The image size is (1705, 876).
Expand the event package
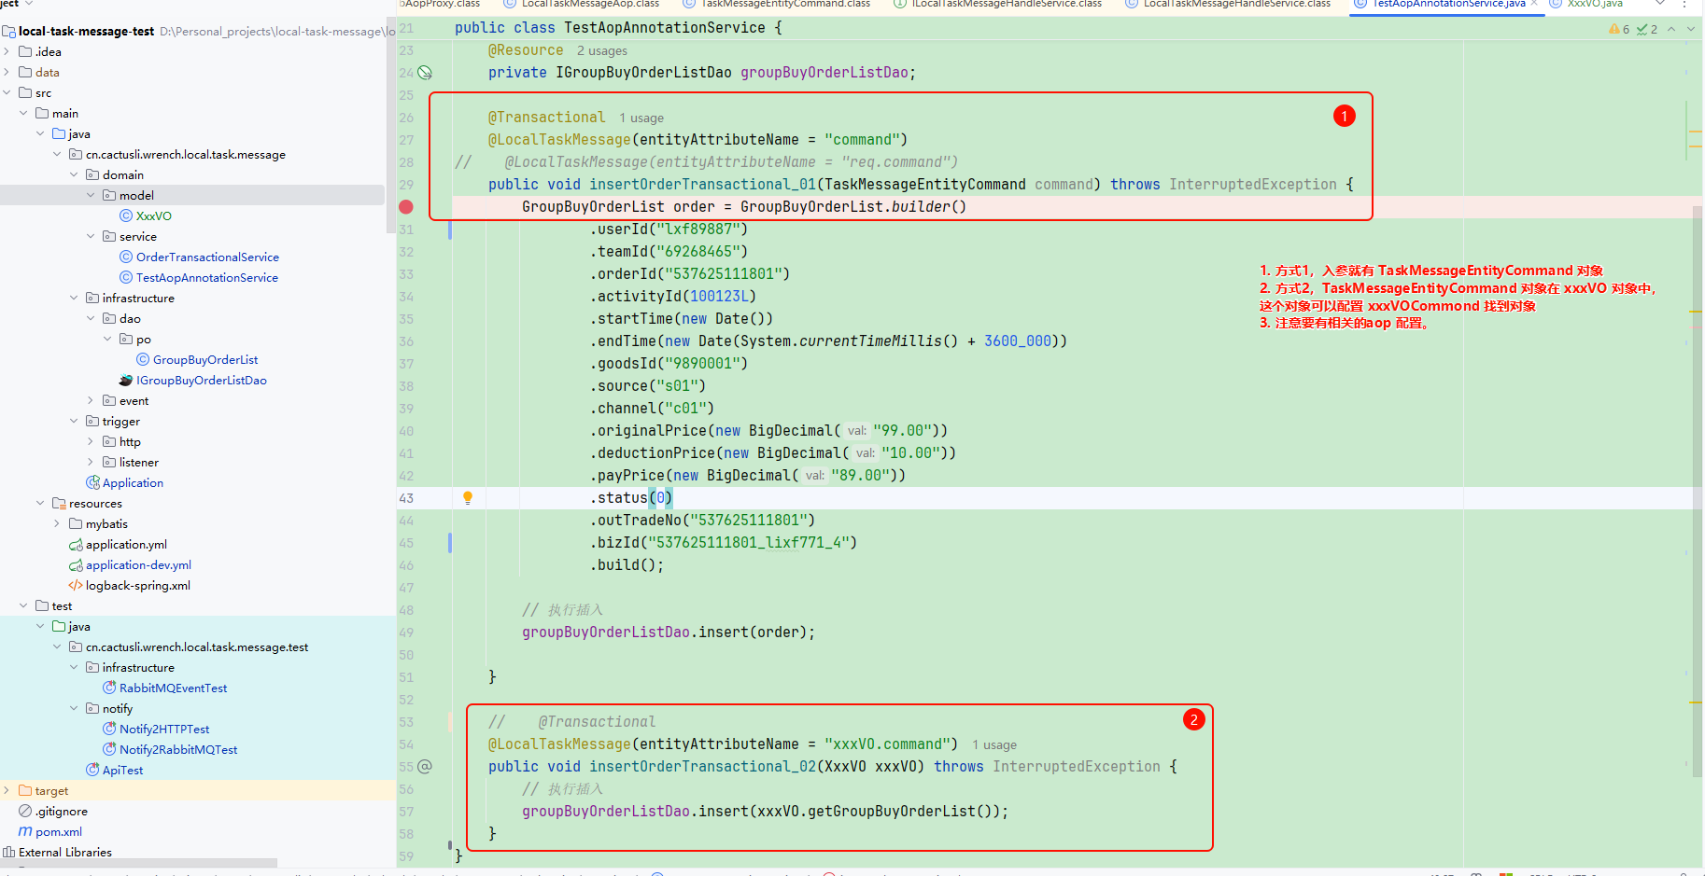(91, 401)
